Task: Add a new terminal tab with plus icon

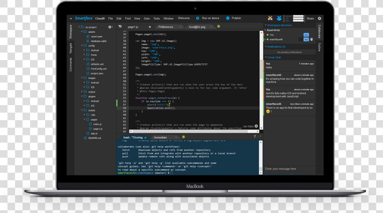Action: 183,137
